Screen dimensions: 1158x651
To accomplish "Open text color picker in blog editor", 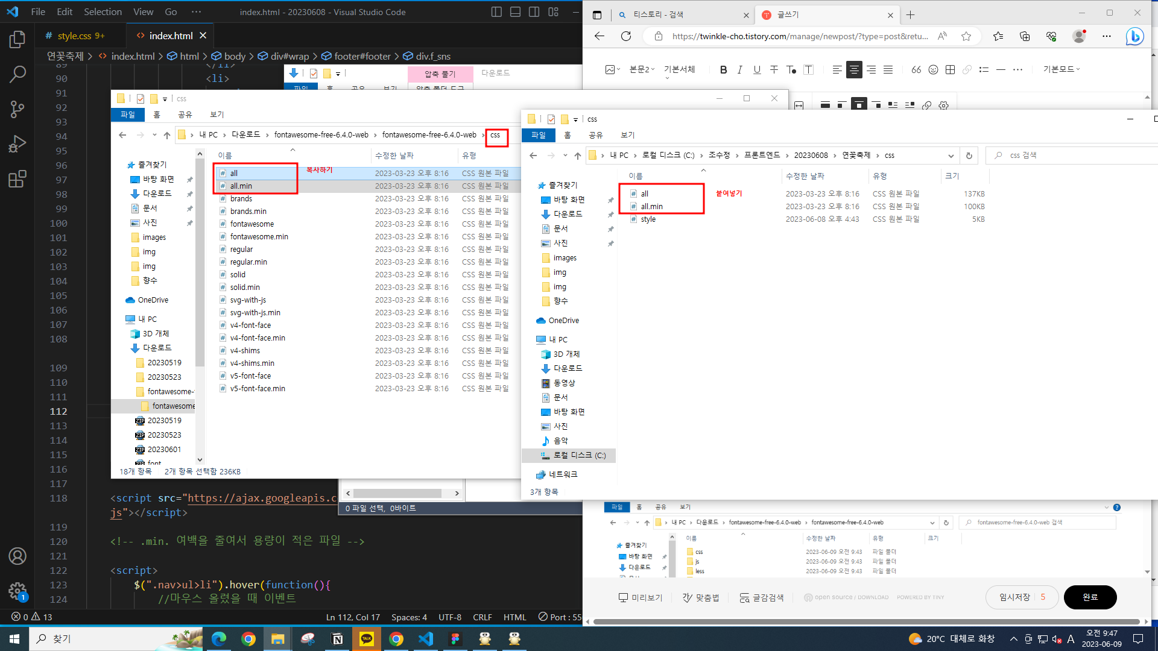I will pos(791,70).
